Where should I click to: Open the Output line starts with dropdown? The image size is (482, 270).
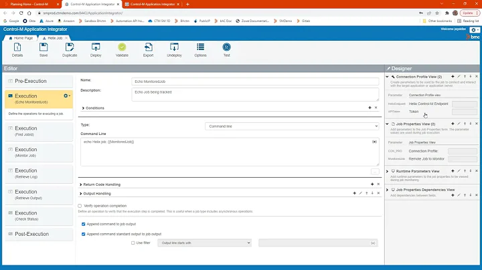point(204,243)
